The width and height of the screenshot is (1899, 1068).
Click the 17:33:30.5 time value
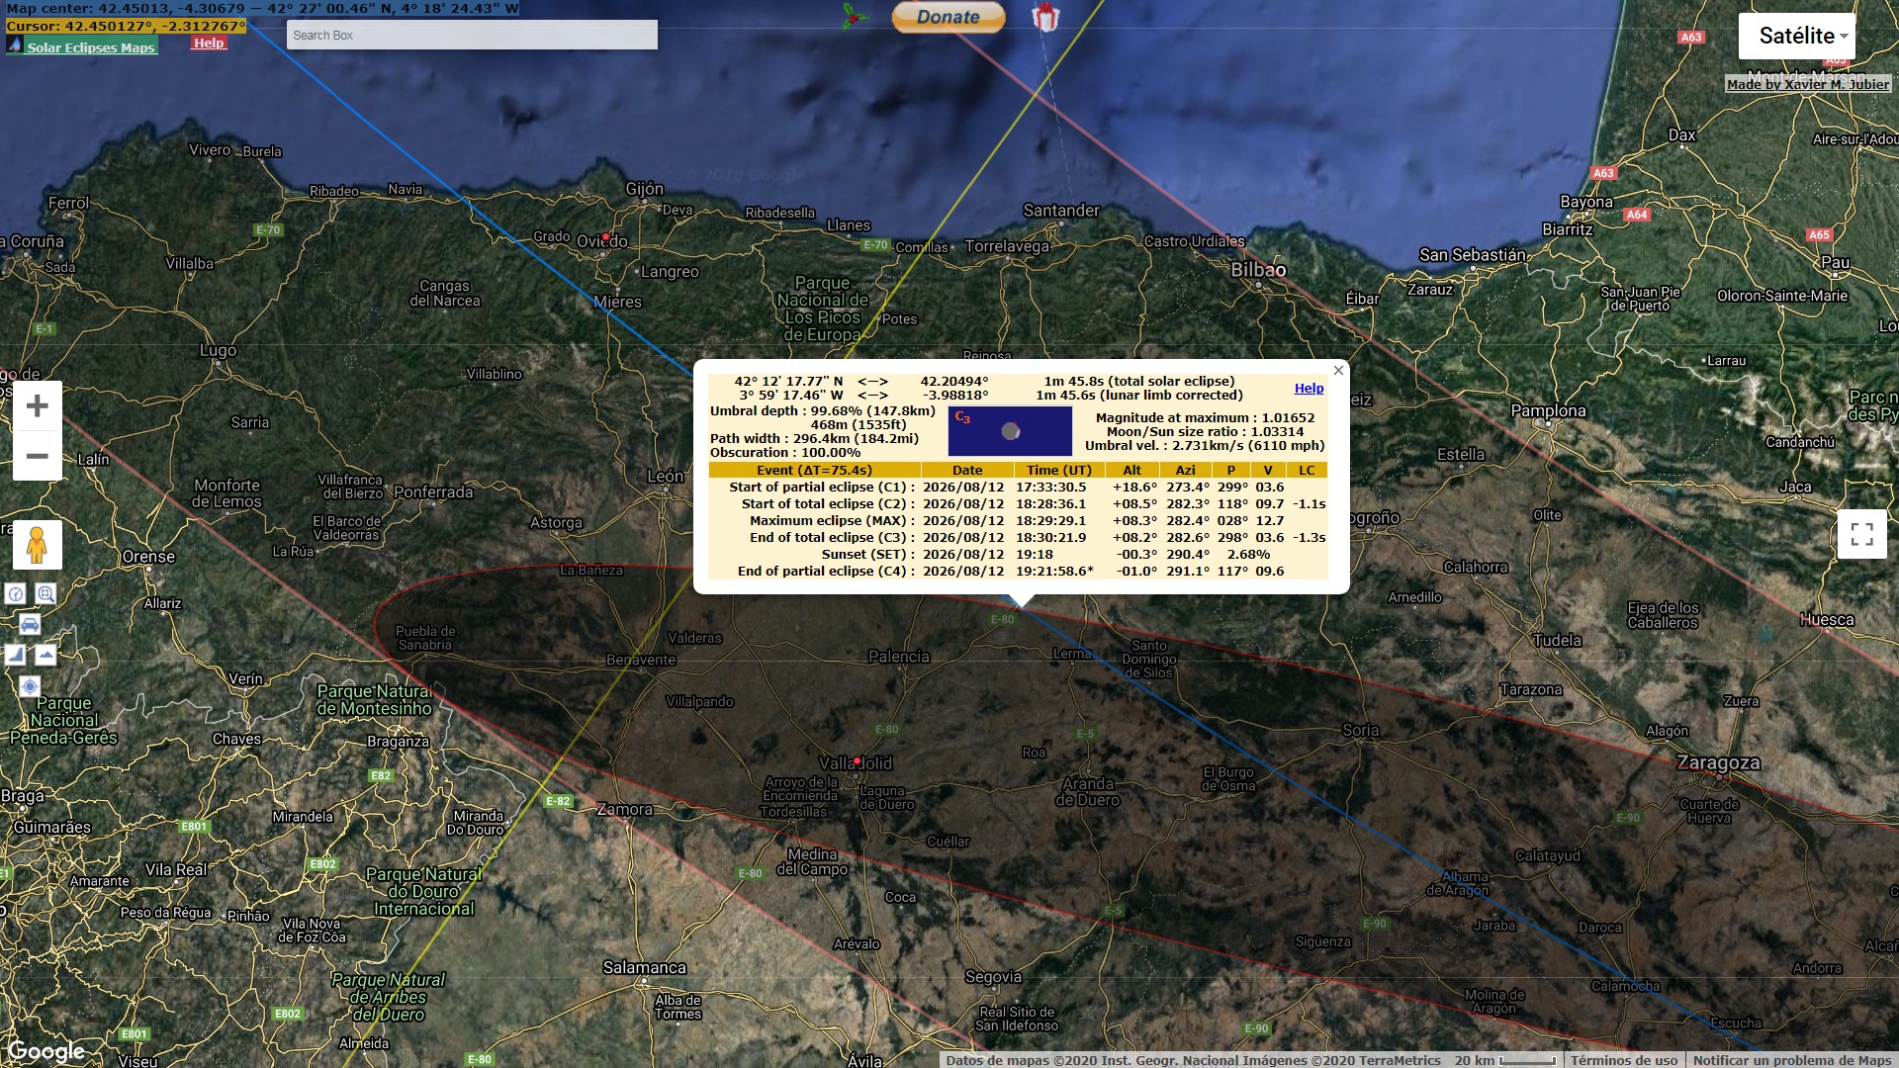[1049, 487]
